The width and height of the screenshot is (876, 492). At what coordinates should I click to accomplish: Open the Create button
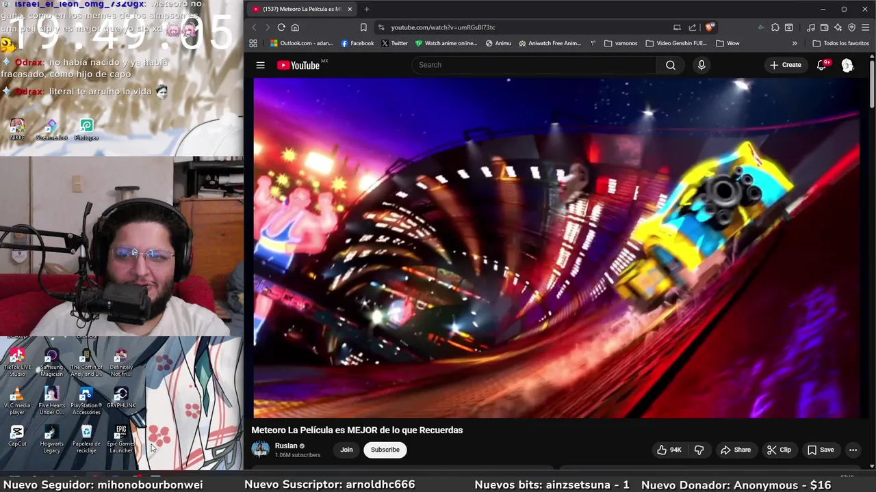(785, 65)
